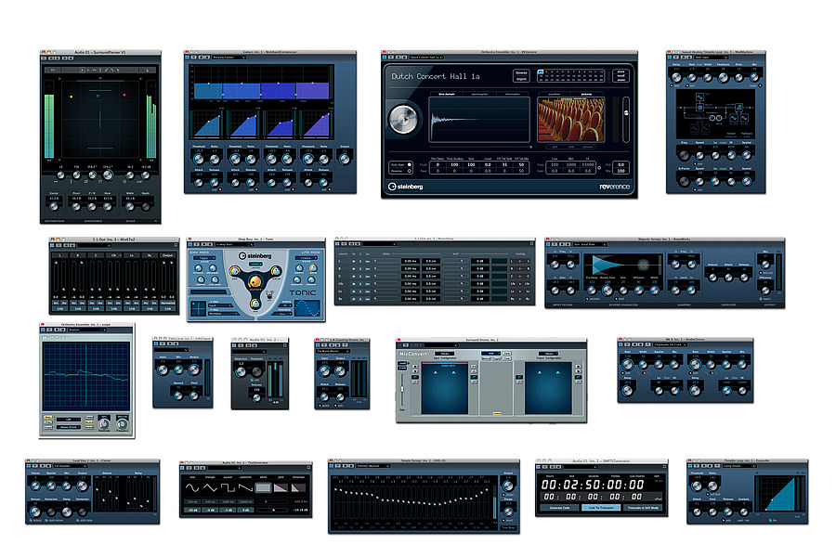Toggle bypass in the GEQ-30 window toolbar
The image size is (836, 557).
point(332,466)
